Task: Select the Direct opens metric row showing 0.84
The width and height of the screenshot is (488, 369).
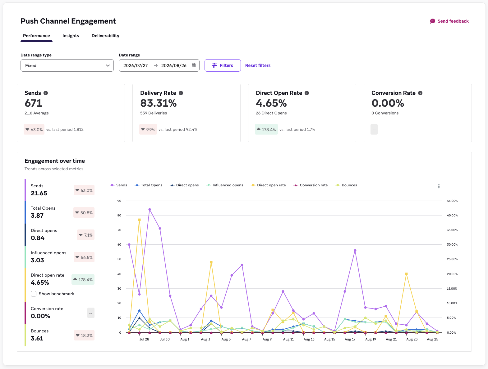Action: coord(60,235)
